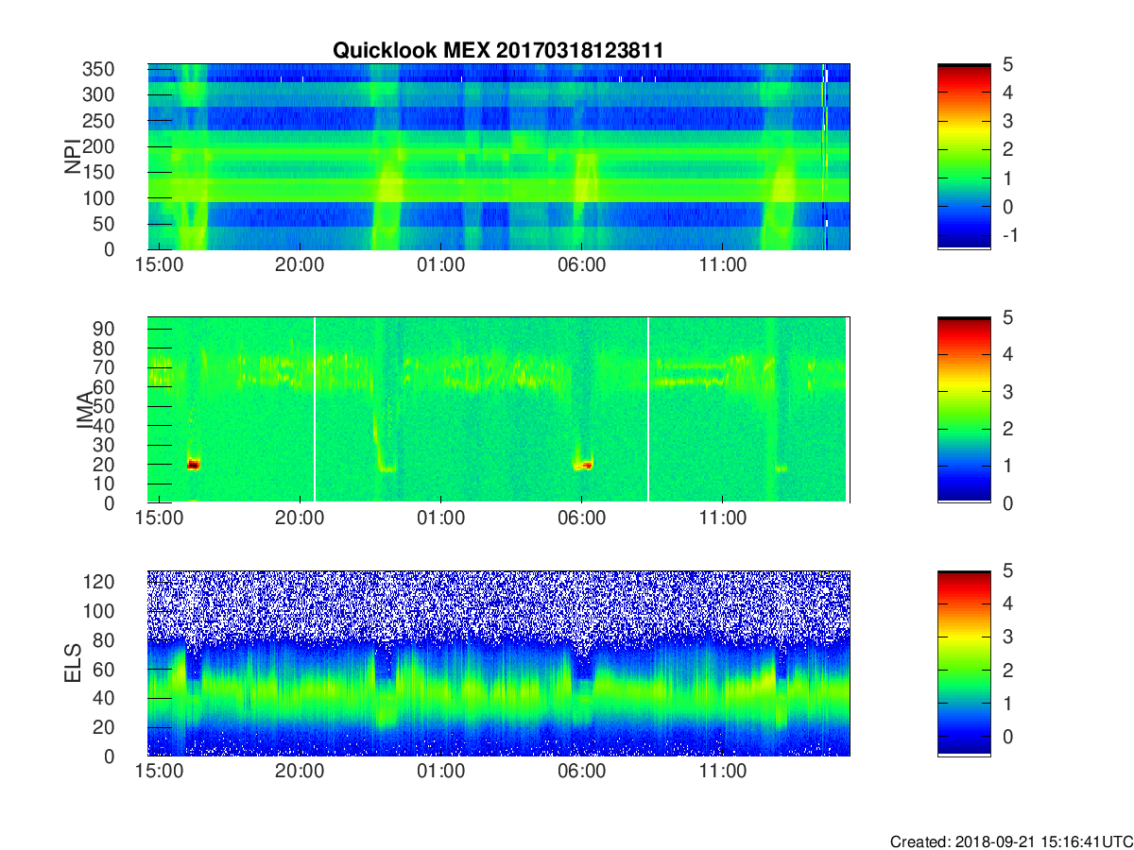Click the red IMA hotspot near 16:00
This screenshot has width=1134, height=850.
194,464
